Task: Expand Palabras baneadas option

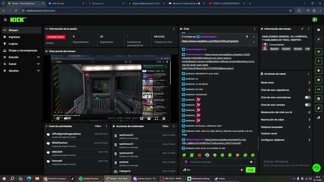Action: [309, 127]
